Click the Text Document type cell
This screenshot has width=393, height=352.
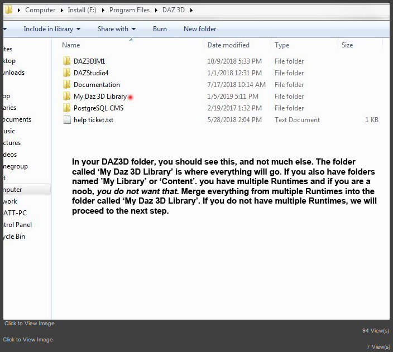coord(297,120)
